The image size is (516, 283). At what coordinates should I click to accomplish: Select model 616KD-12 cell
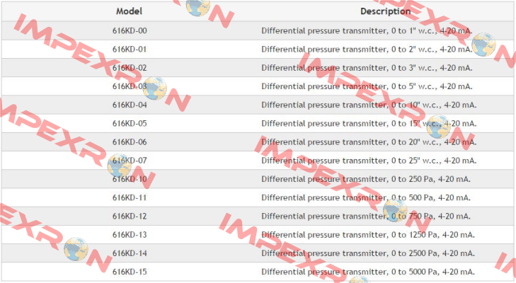tap(130, 216)
